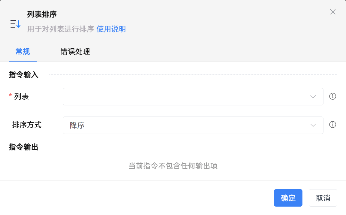Image resolution: width=346 pixels, height=215 pixels.
Task: Click the 指令输出 section header
Action: tap(24, 147)
